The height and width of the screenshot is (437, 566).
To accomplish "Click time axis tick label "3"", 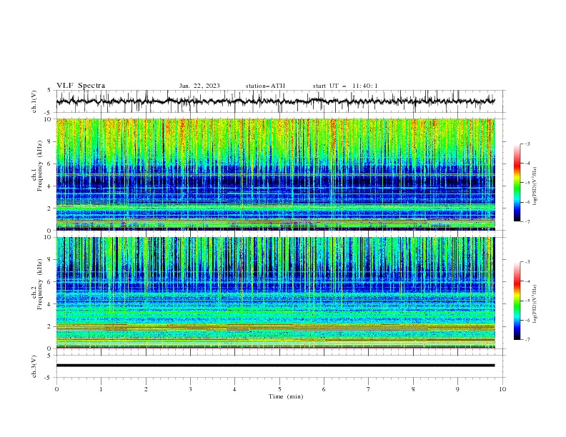I will click(x=190, y=389).
